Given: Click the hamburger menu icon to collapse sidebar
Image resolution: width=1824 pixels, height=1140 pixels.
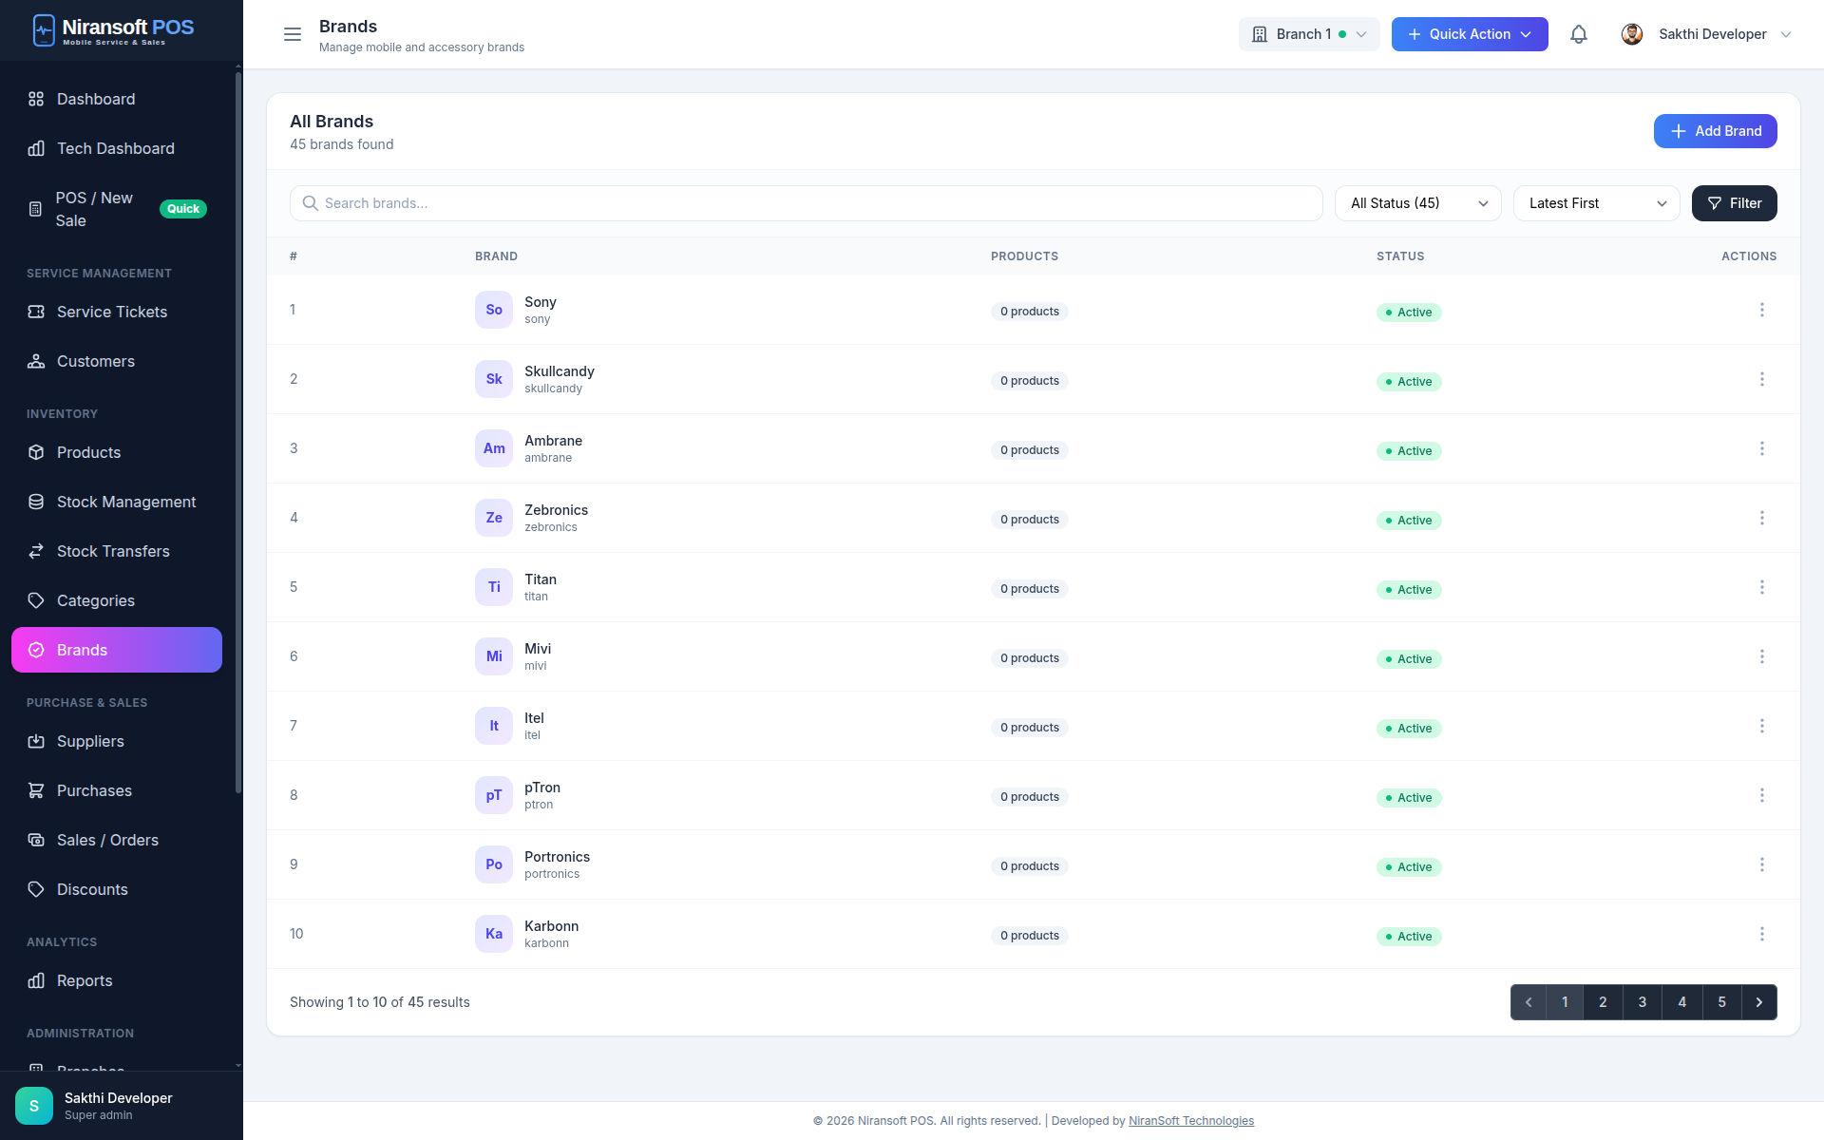Looking at the screenshot, I should pos(293,34).
